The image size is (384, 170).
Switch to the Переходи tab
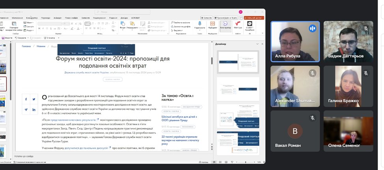(x=46, y=18)
